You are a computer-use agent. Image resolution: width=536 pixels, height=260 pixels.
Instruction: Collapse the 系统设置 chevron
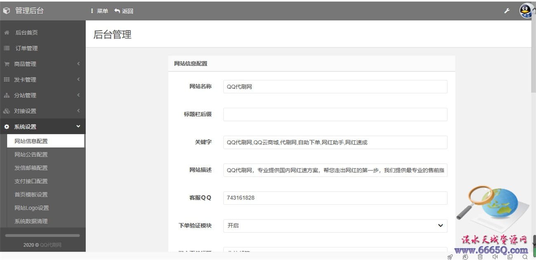(78, 126)
